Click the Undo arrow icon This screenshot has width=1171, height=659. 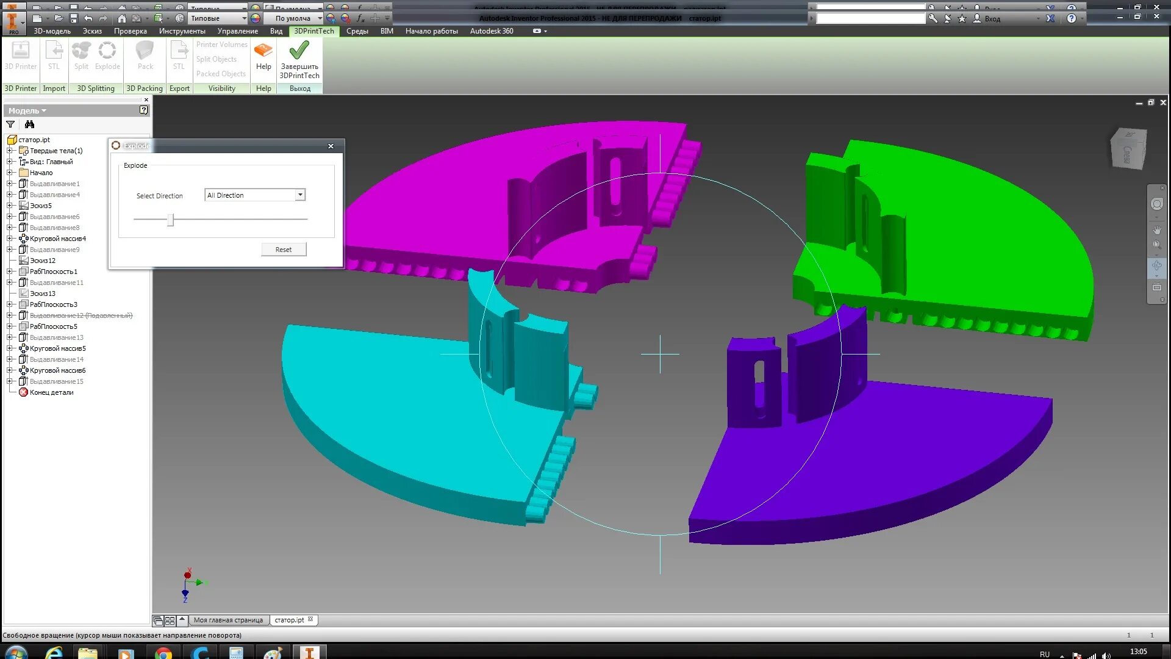(x=88, y=18)
